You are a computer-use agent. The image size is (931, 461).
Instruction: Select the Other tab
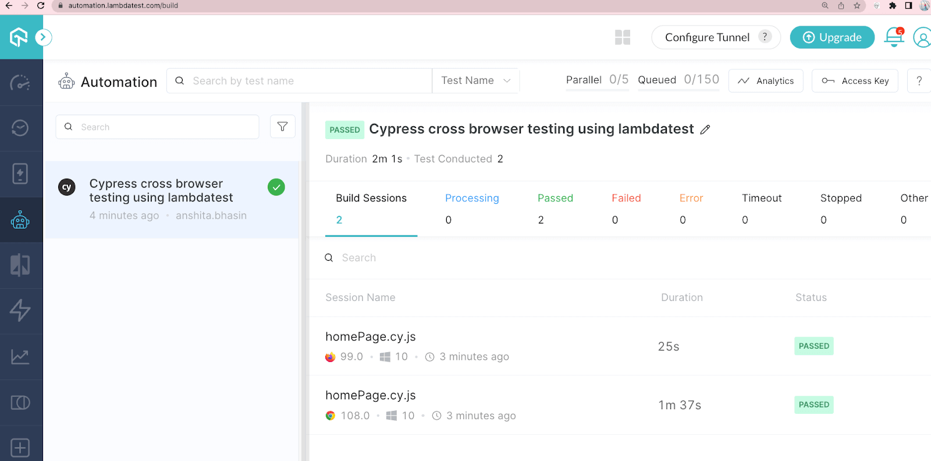(x=914, y=208)
